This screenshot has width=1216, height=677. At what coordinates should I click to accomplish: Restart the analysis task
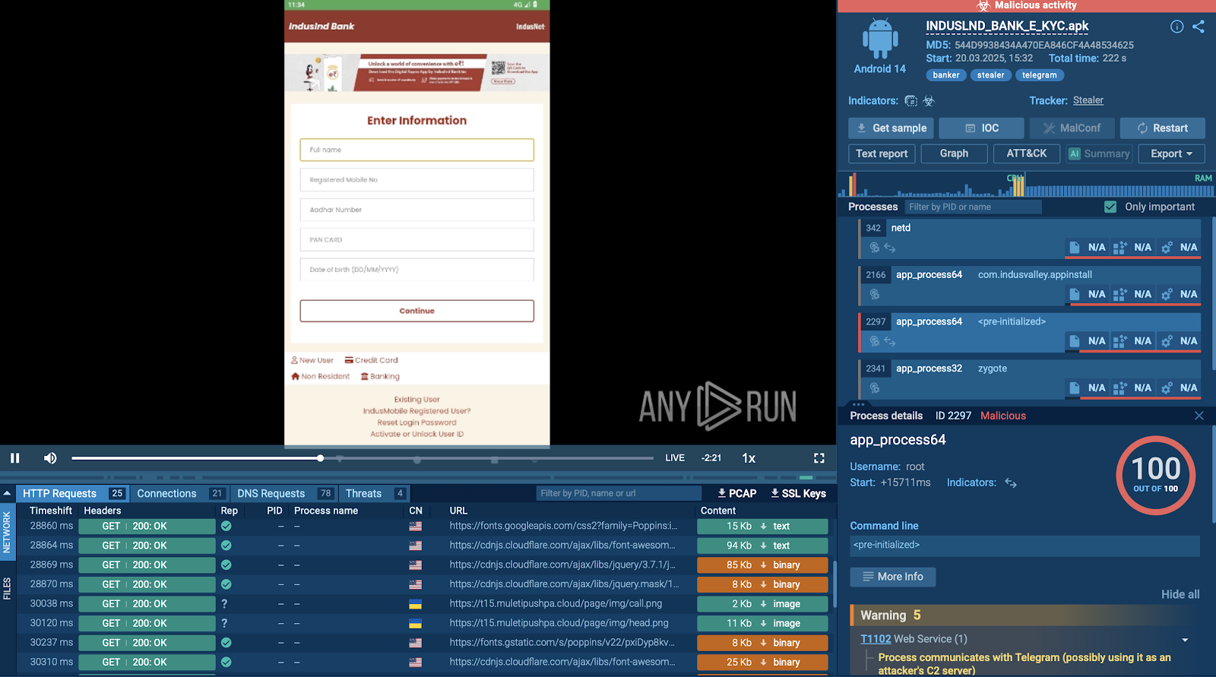coord(1162,128)
